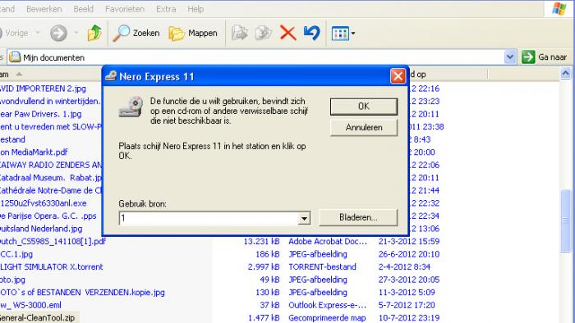Click the Annuleren button
The image size is (575, 323).
[364, 128]
